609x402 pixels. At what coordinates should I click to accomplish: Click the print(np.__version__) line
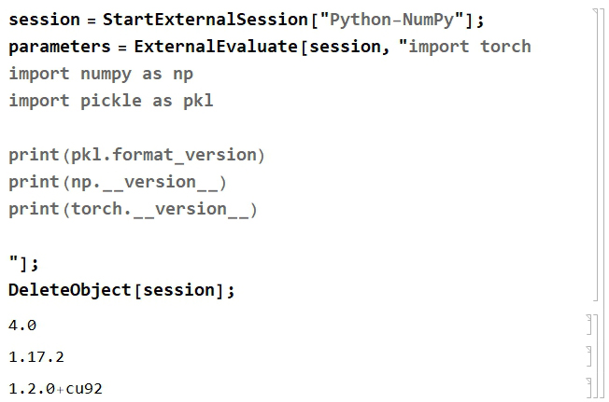pos(118,182)
